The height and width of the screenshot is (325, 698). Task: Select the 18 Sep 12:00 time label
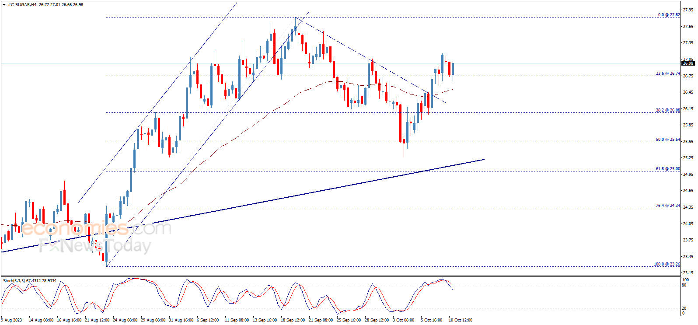[x=293, y=320]
